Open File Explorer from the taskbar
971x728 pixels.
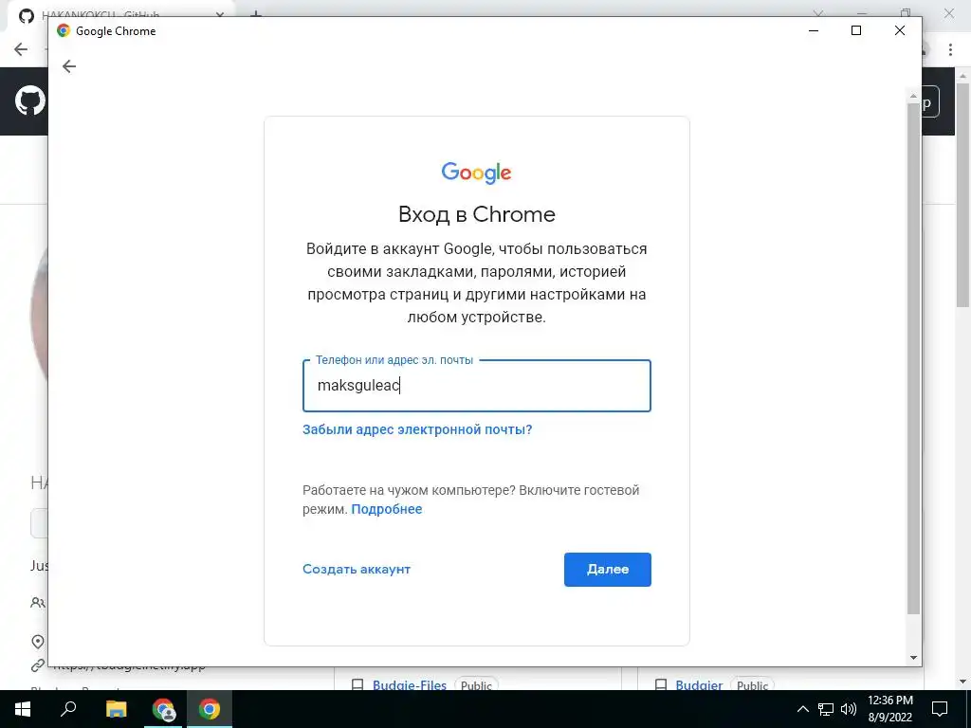[116, 709]
